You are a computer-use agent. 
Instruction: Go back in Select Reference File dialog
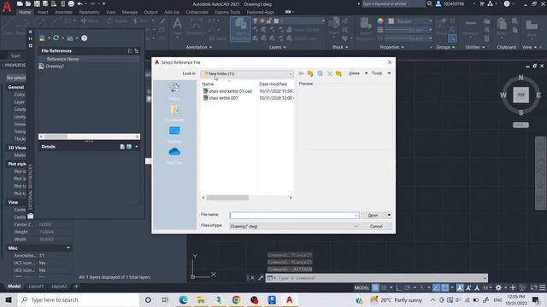point(301,73)
